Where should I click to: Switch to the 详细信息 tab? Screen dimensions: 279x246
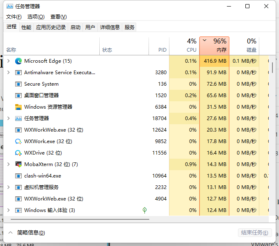[x=110, y=27]
